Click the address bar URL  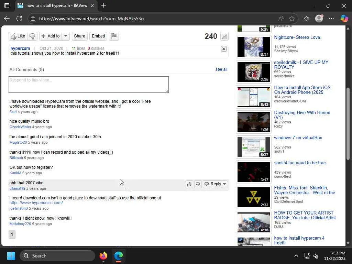(91, 19)
